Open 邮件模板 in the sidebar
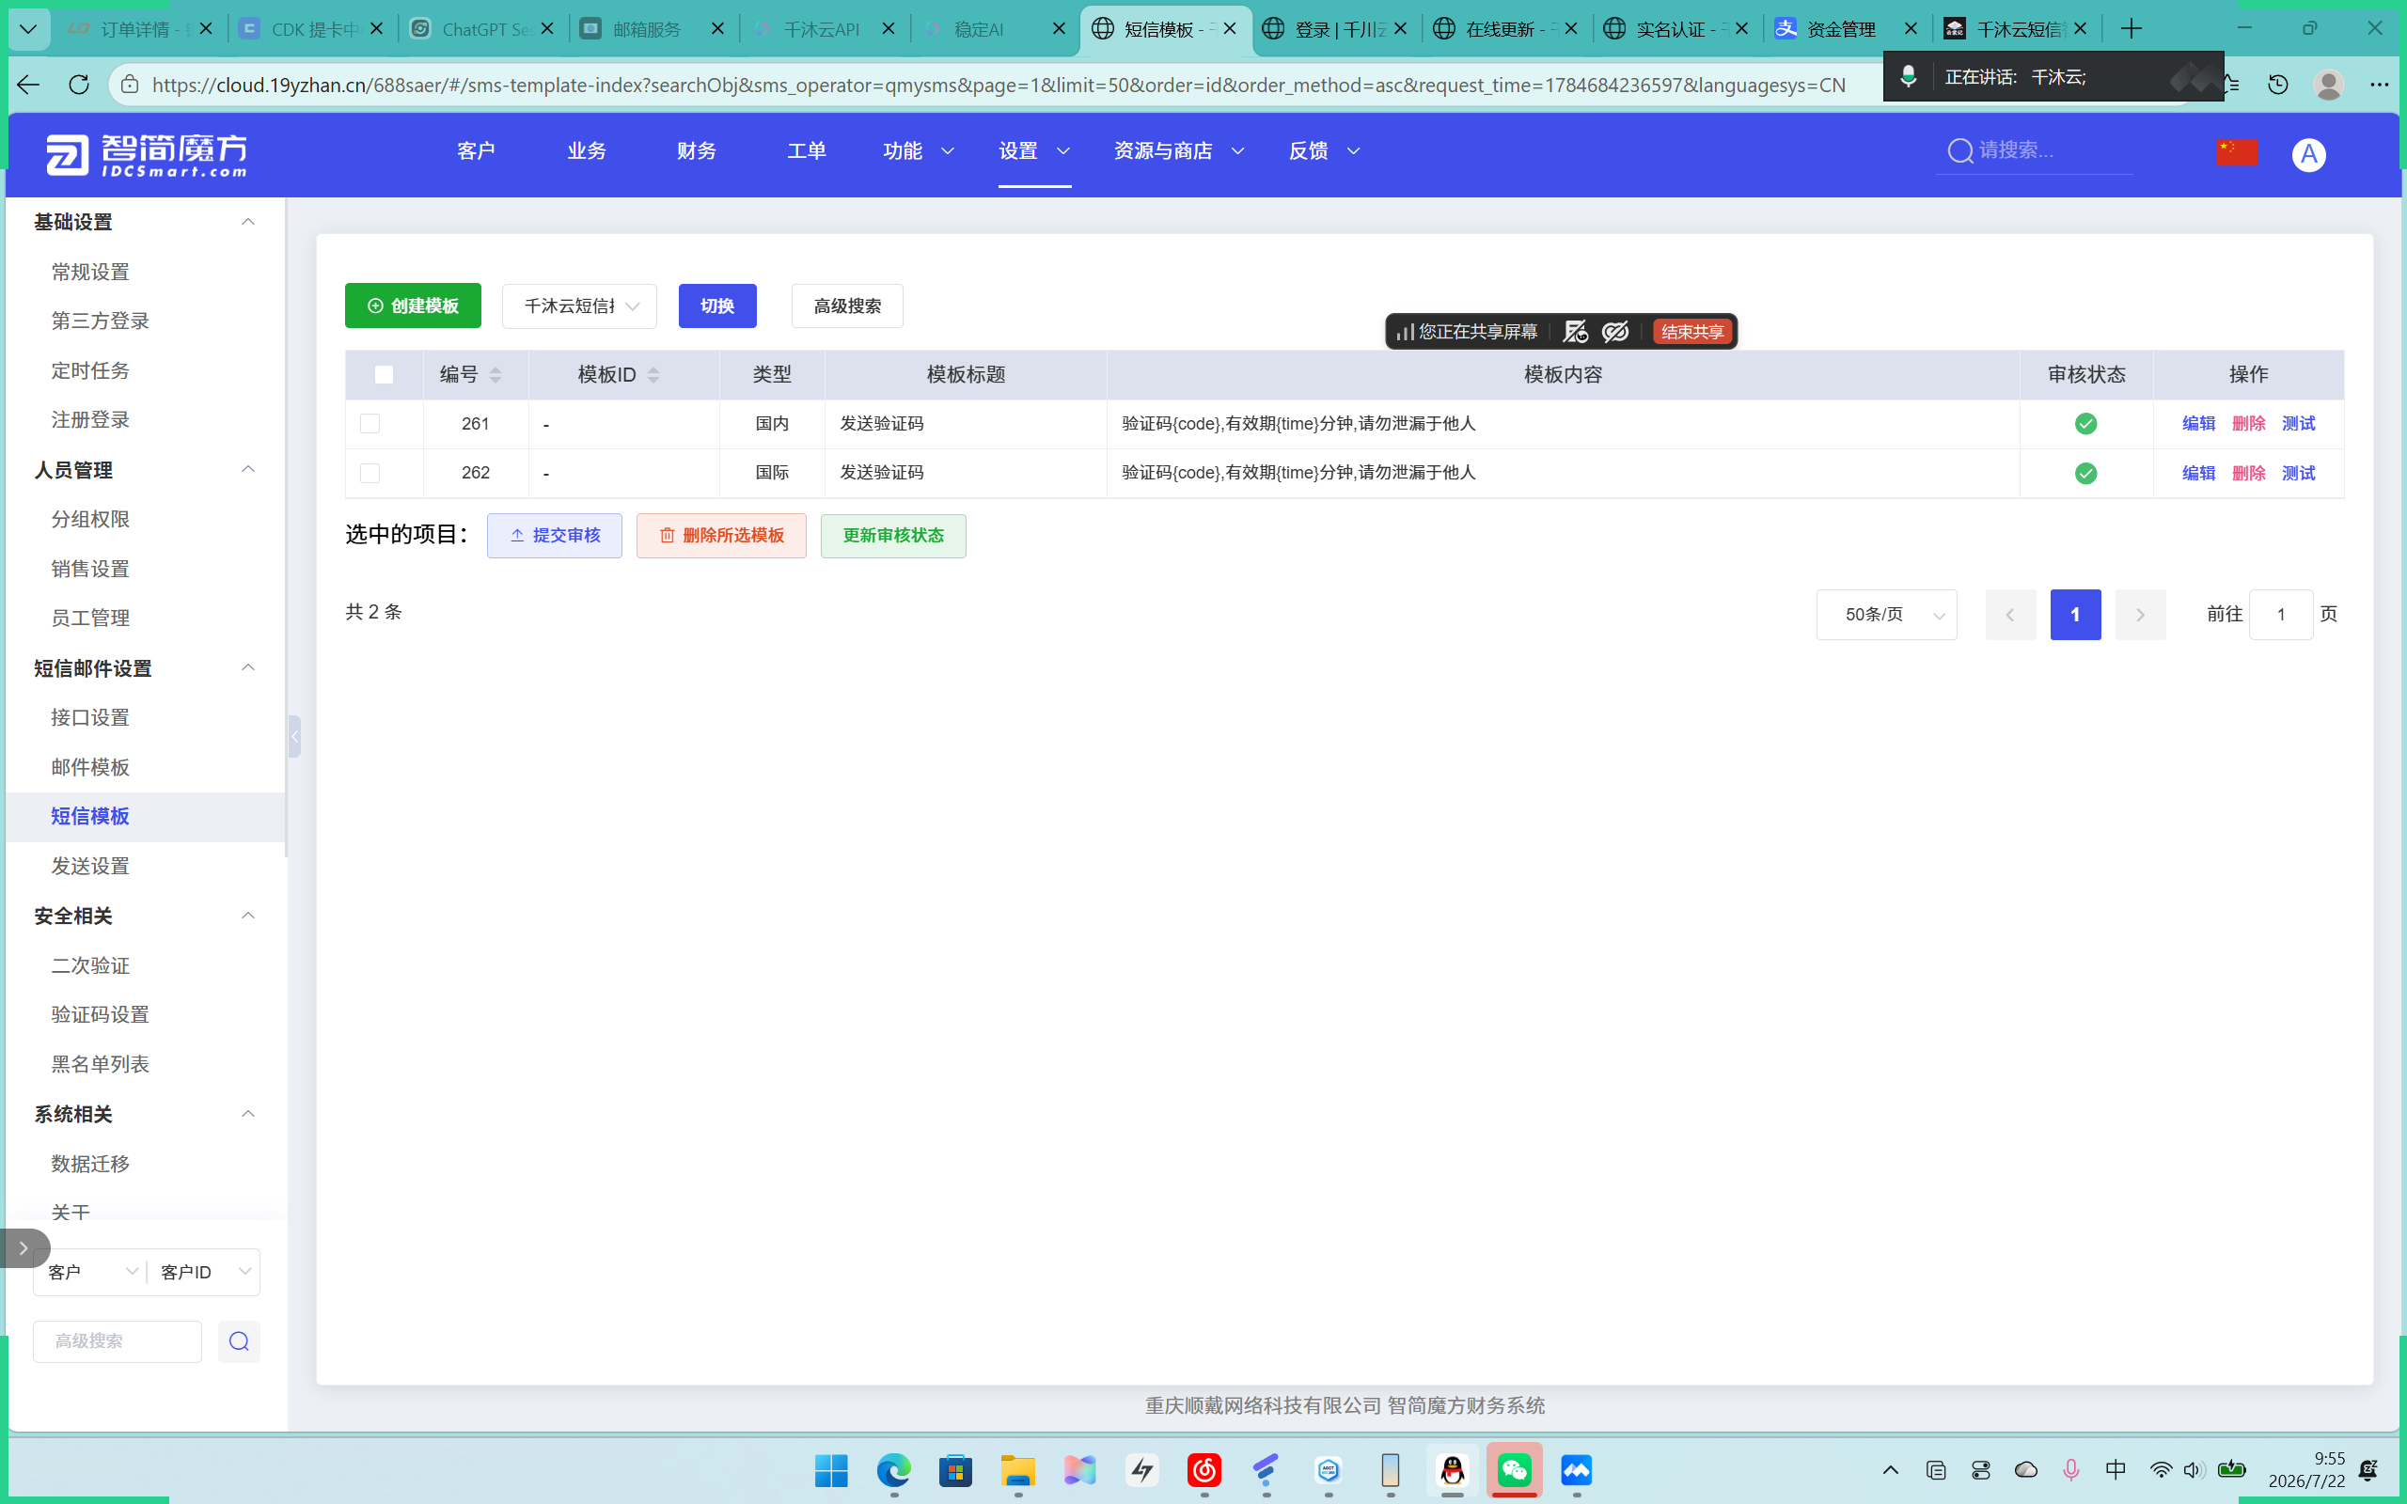This screenshot has width=2407, height=1504. click(x=90, y=767)
